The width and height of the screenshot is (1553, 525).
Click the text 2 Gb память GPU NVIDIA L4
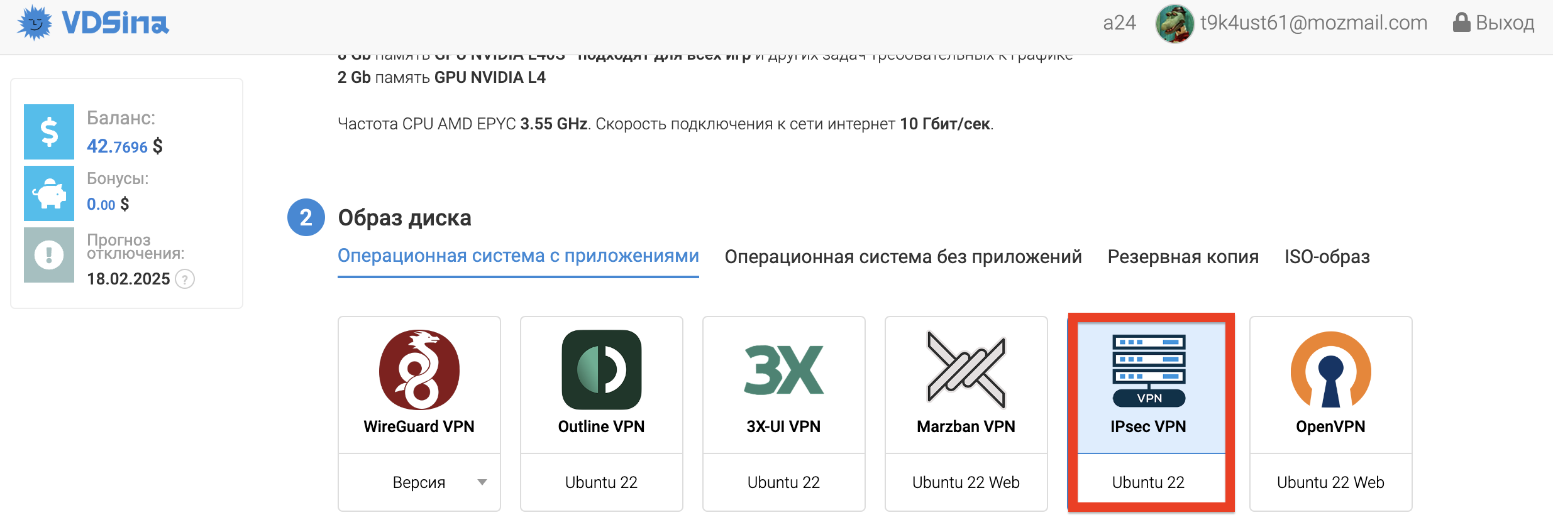441,77
